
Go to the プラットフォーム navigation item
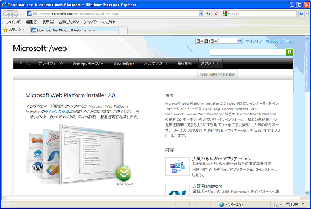[51, 63]
